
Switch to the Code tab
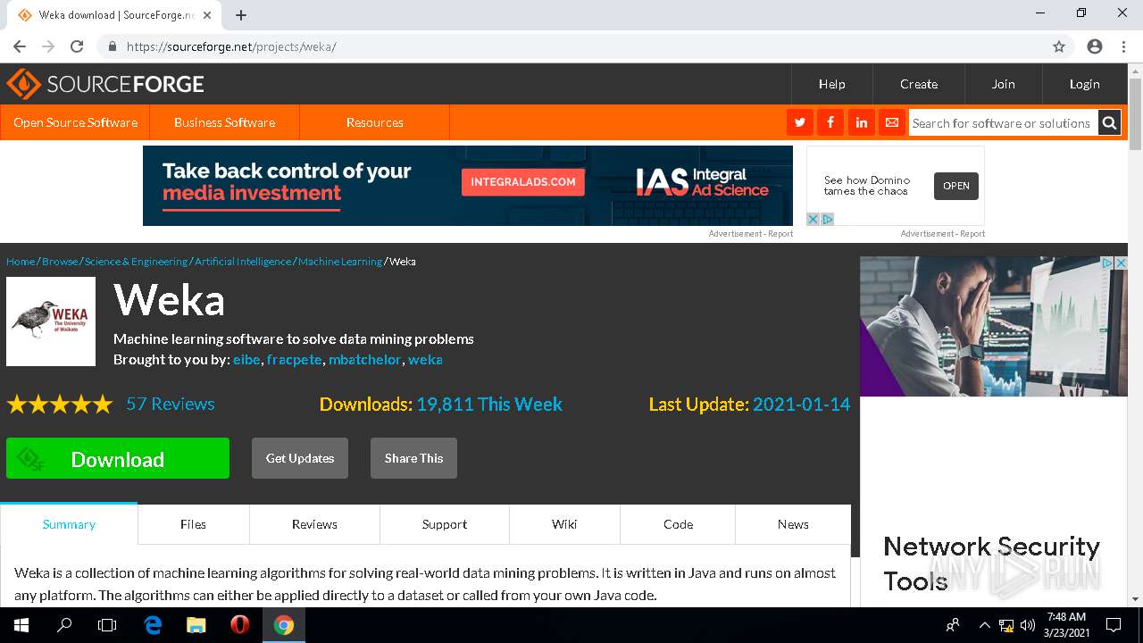(678, 524)
